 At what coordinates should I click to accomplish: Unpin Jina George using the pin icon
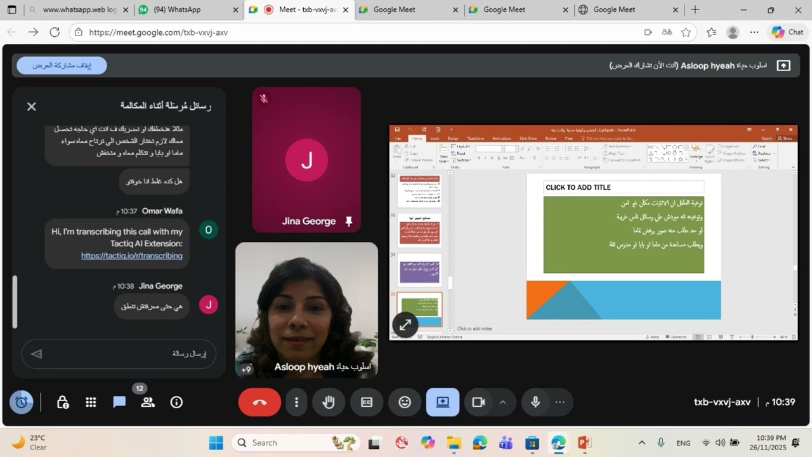[348, 221]
